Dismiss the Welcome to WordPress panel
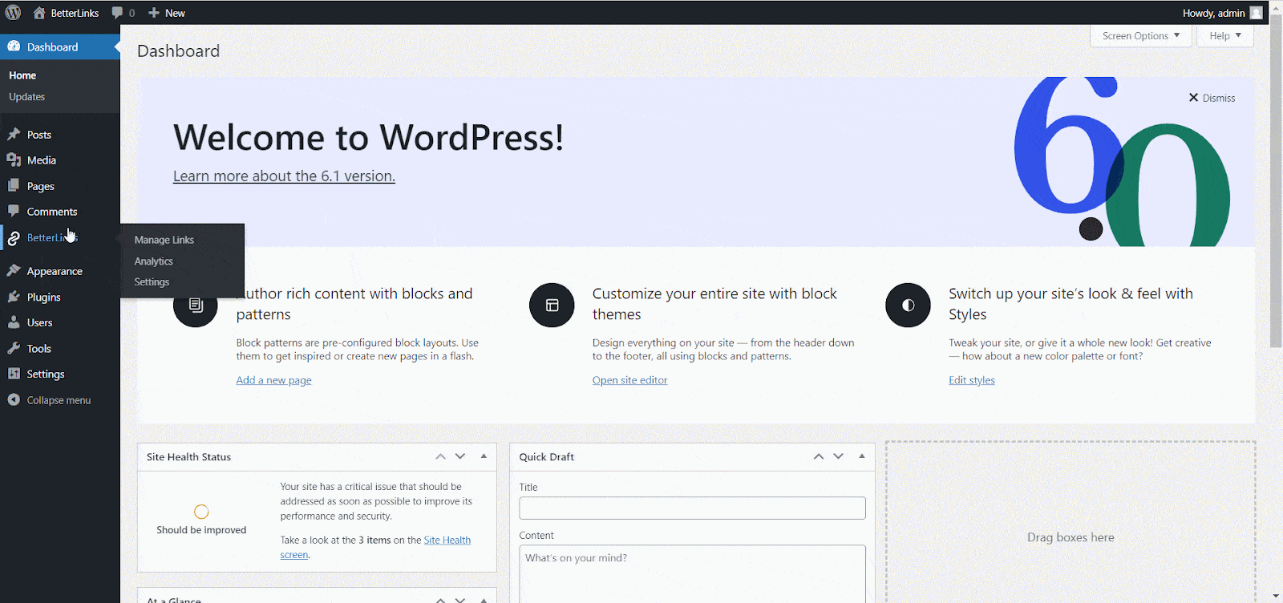The height and width of the screenshot is (603, 1283). click(1212, 98)
